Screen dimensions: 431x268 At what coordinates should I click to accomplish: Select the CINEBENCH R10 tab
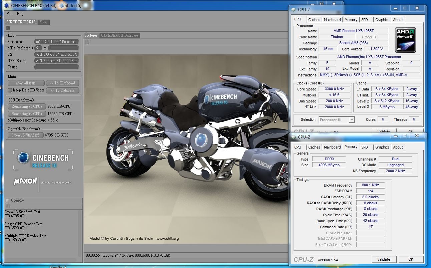pyautogui.click(x=21, y=22)
